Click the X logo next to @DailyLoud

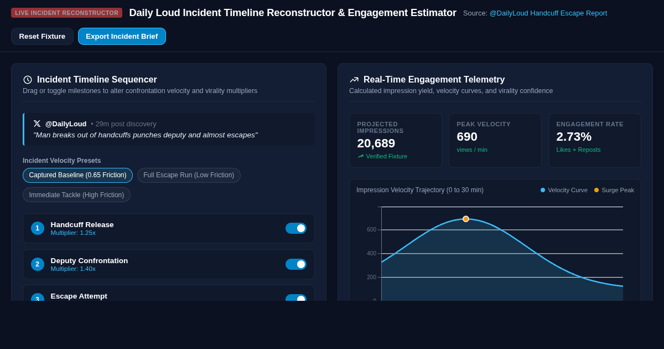(x=37, y=124)
